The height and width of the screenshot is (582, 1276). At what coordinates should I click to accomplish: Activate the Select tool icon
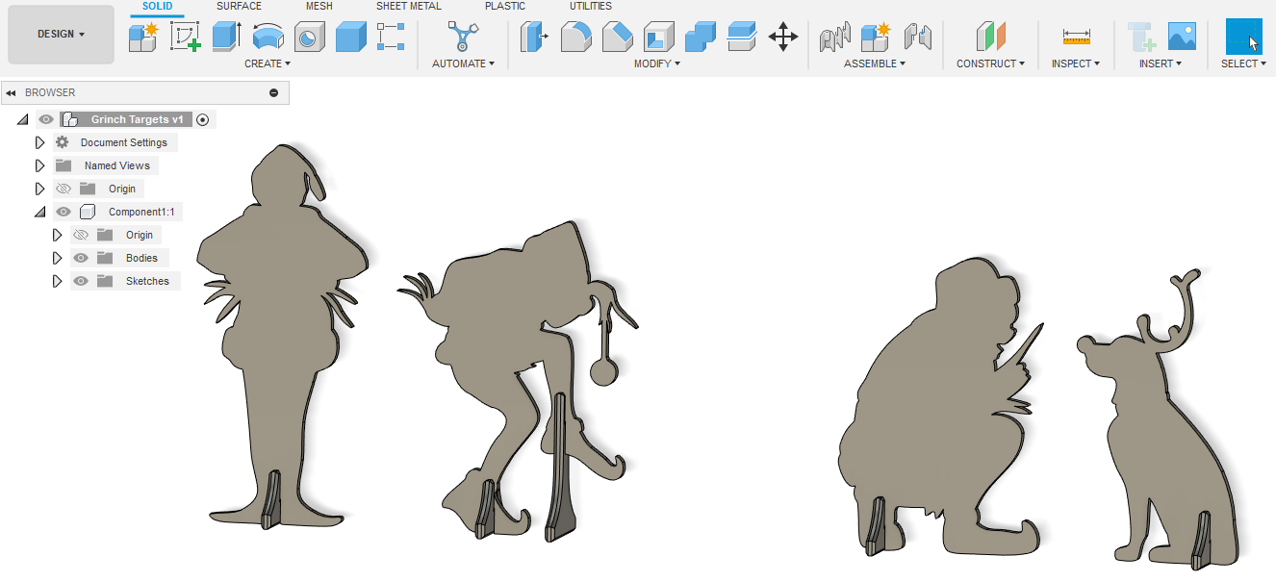tap(1243, 37)
